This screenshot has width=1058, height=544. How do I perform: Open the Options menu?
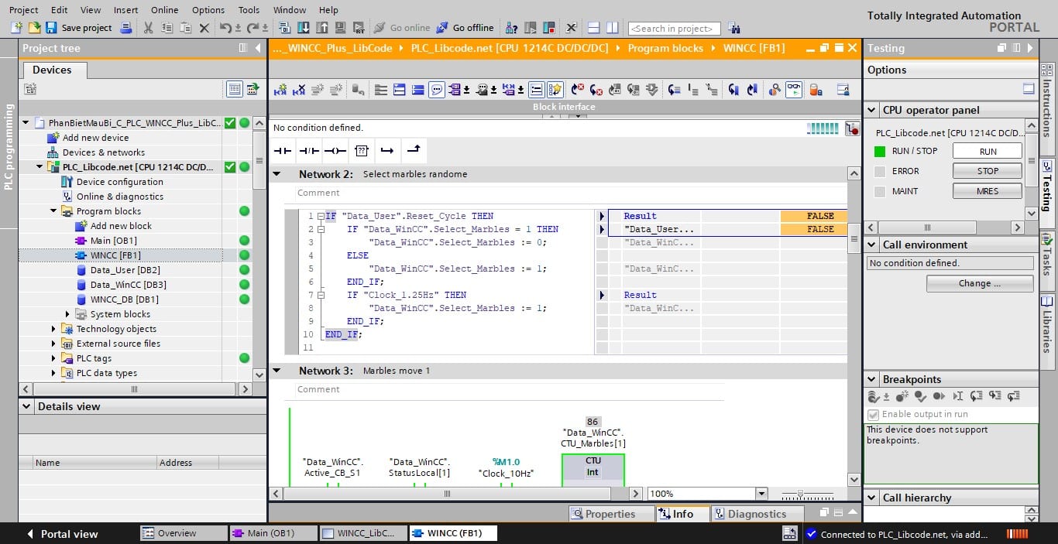click(208, 10)
